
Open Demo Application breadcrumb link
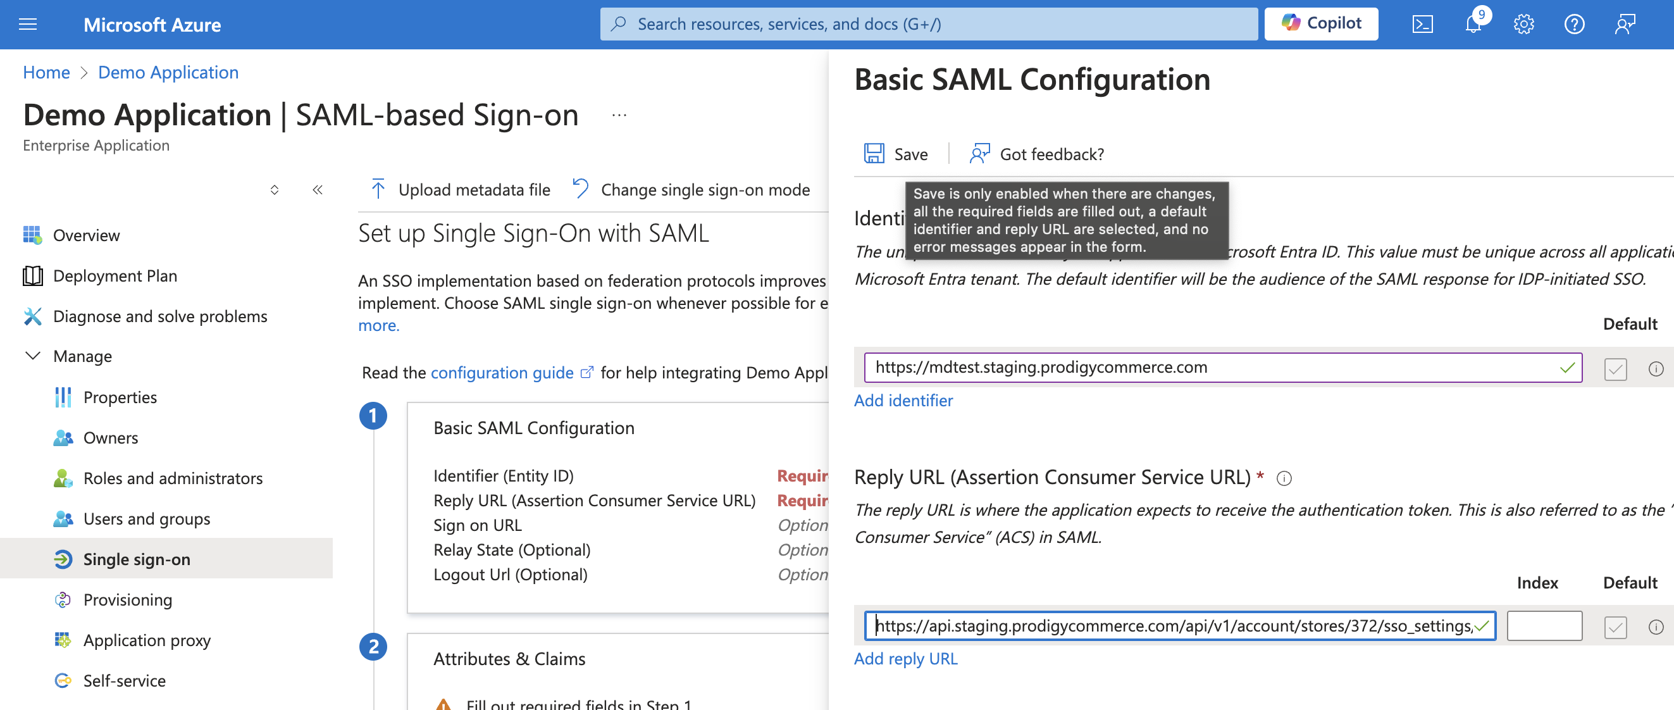(168, 72)
